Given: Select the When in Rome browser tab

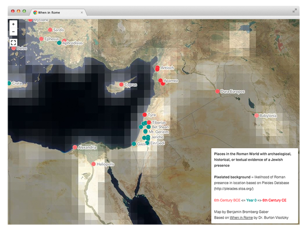Looking at the screenshot, I should pyautogui.click(x=58, y=13).
